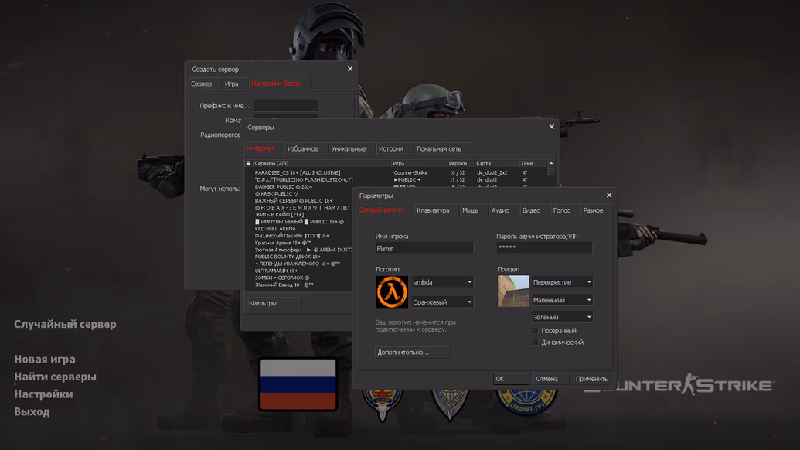Open the Оранжевый color dropdown
The width and height of the screenshot is (800, 450).
pyautogui.click(x=443, y=300)
